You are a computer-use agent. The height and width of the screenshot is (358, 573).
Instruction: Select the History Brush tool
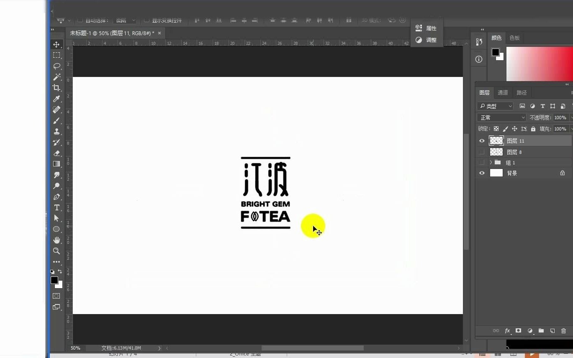(57, 142)
